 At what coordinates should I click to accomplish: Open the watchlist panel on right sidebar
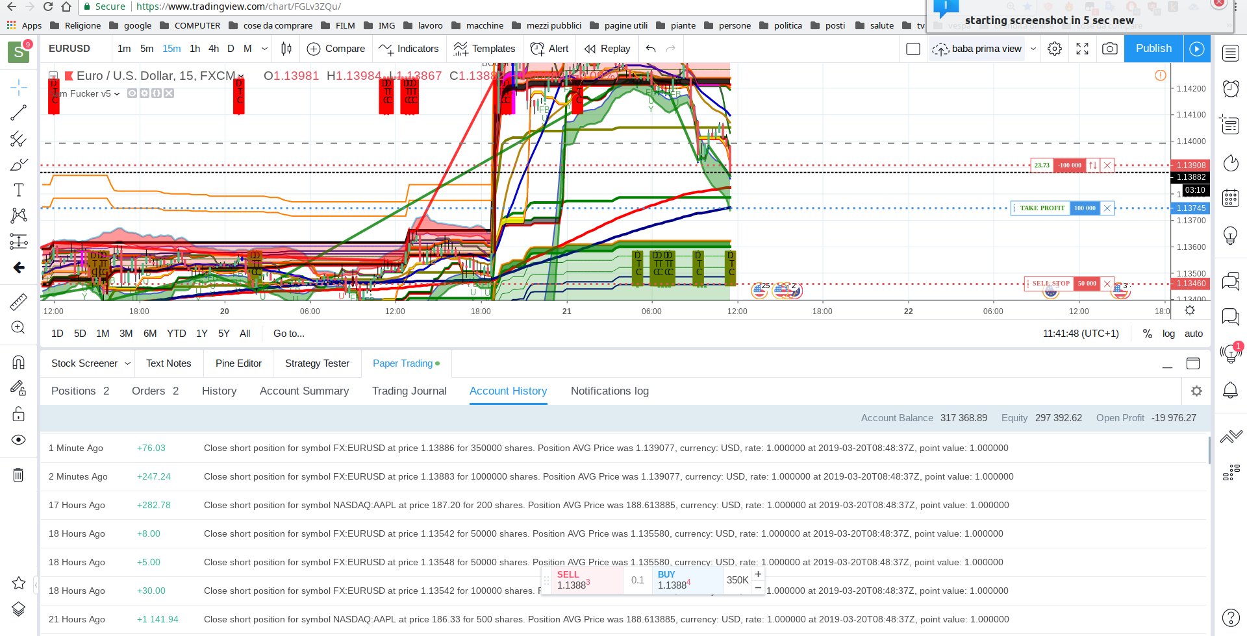tap(1231, 53)
